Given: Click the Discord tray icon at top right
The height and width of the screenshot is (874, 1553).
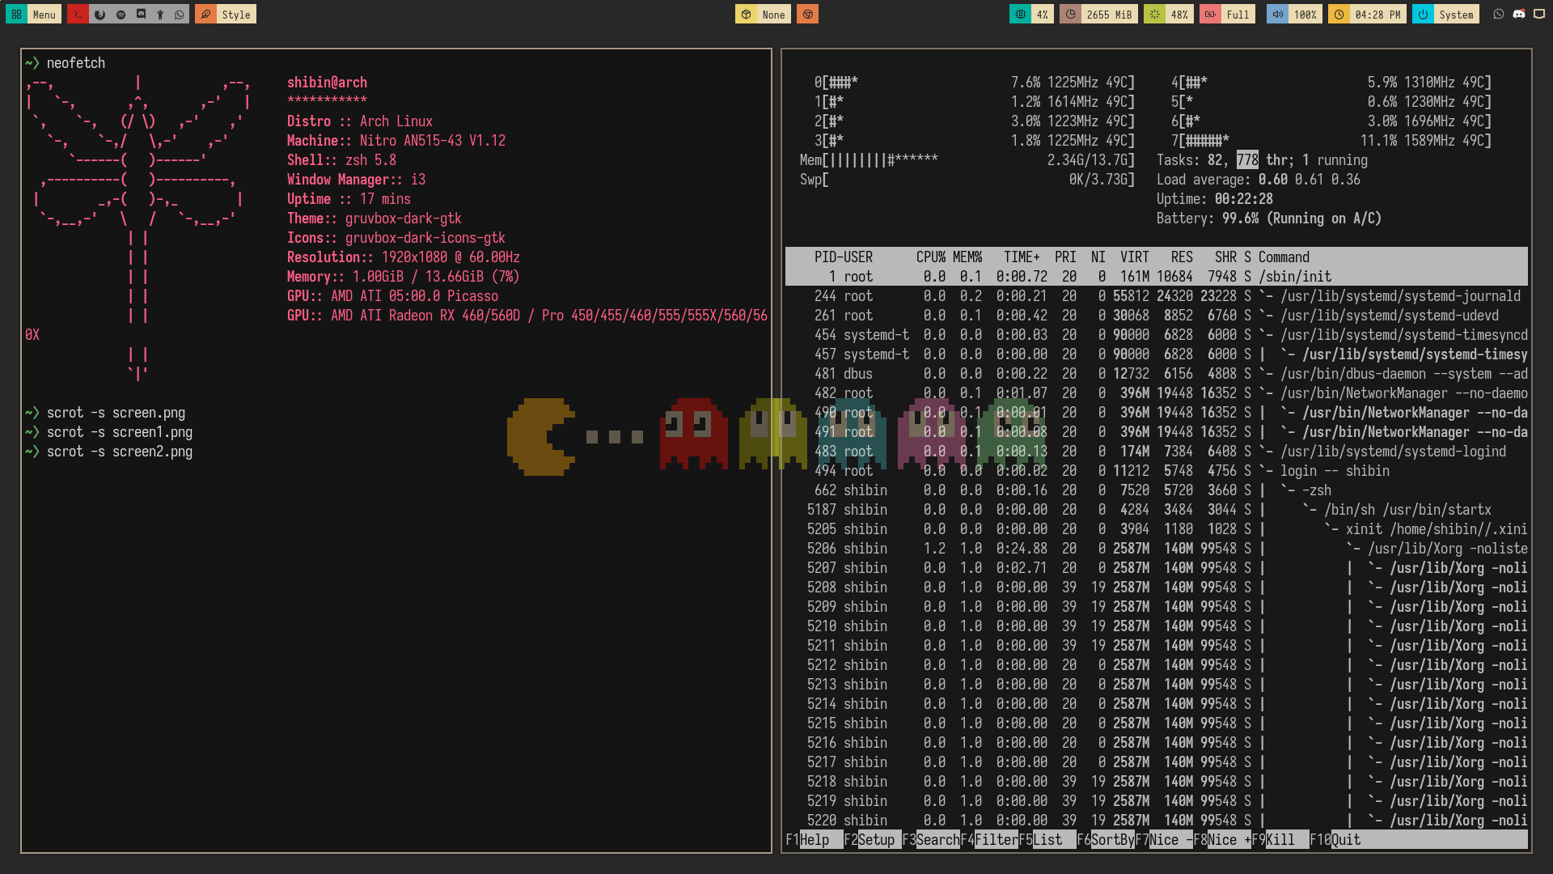Looking at the screenshot, I should point(1519,15).
